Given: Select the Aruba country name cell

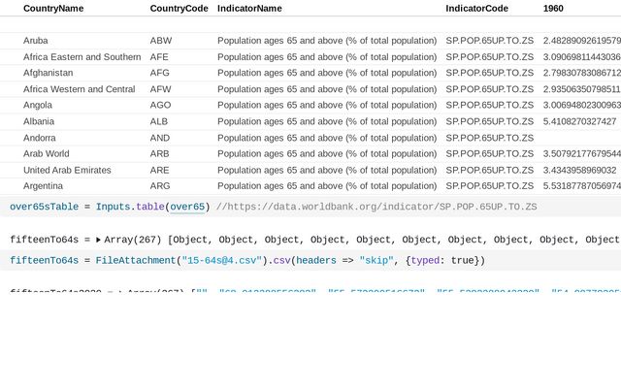Looking at the screenshot, I should [x=36, y=41].
